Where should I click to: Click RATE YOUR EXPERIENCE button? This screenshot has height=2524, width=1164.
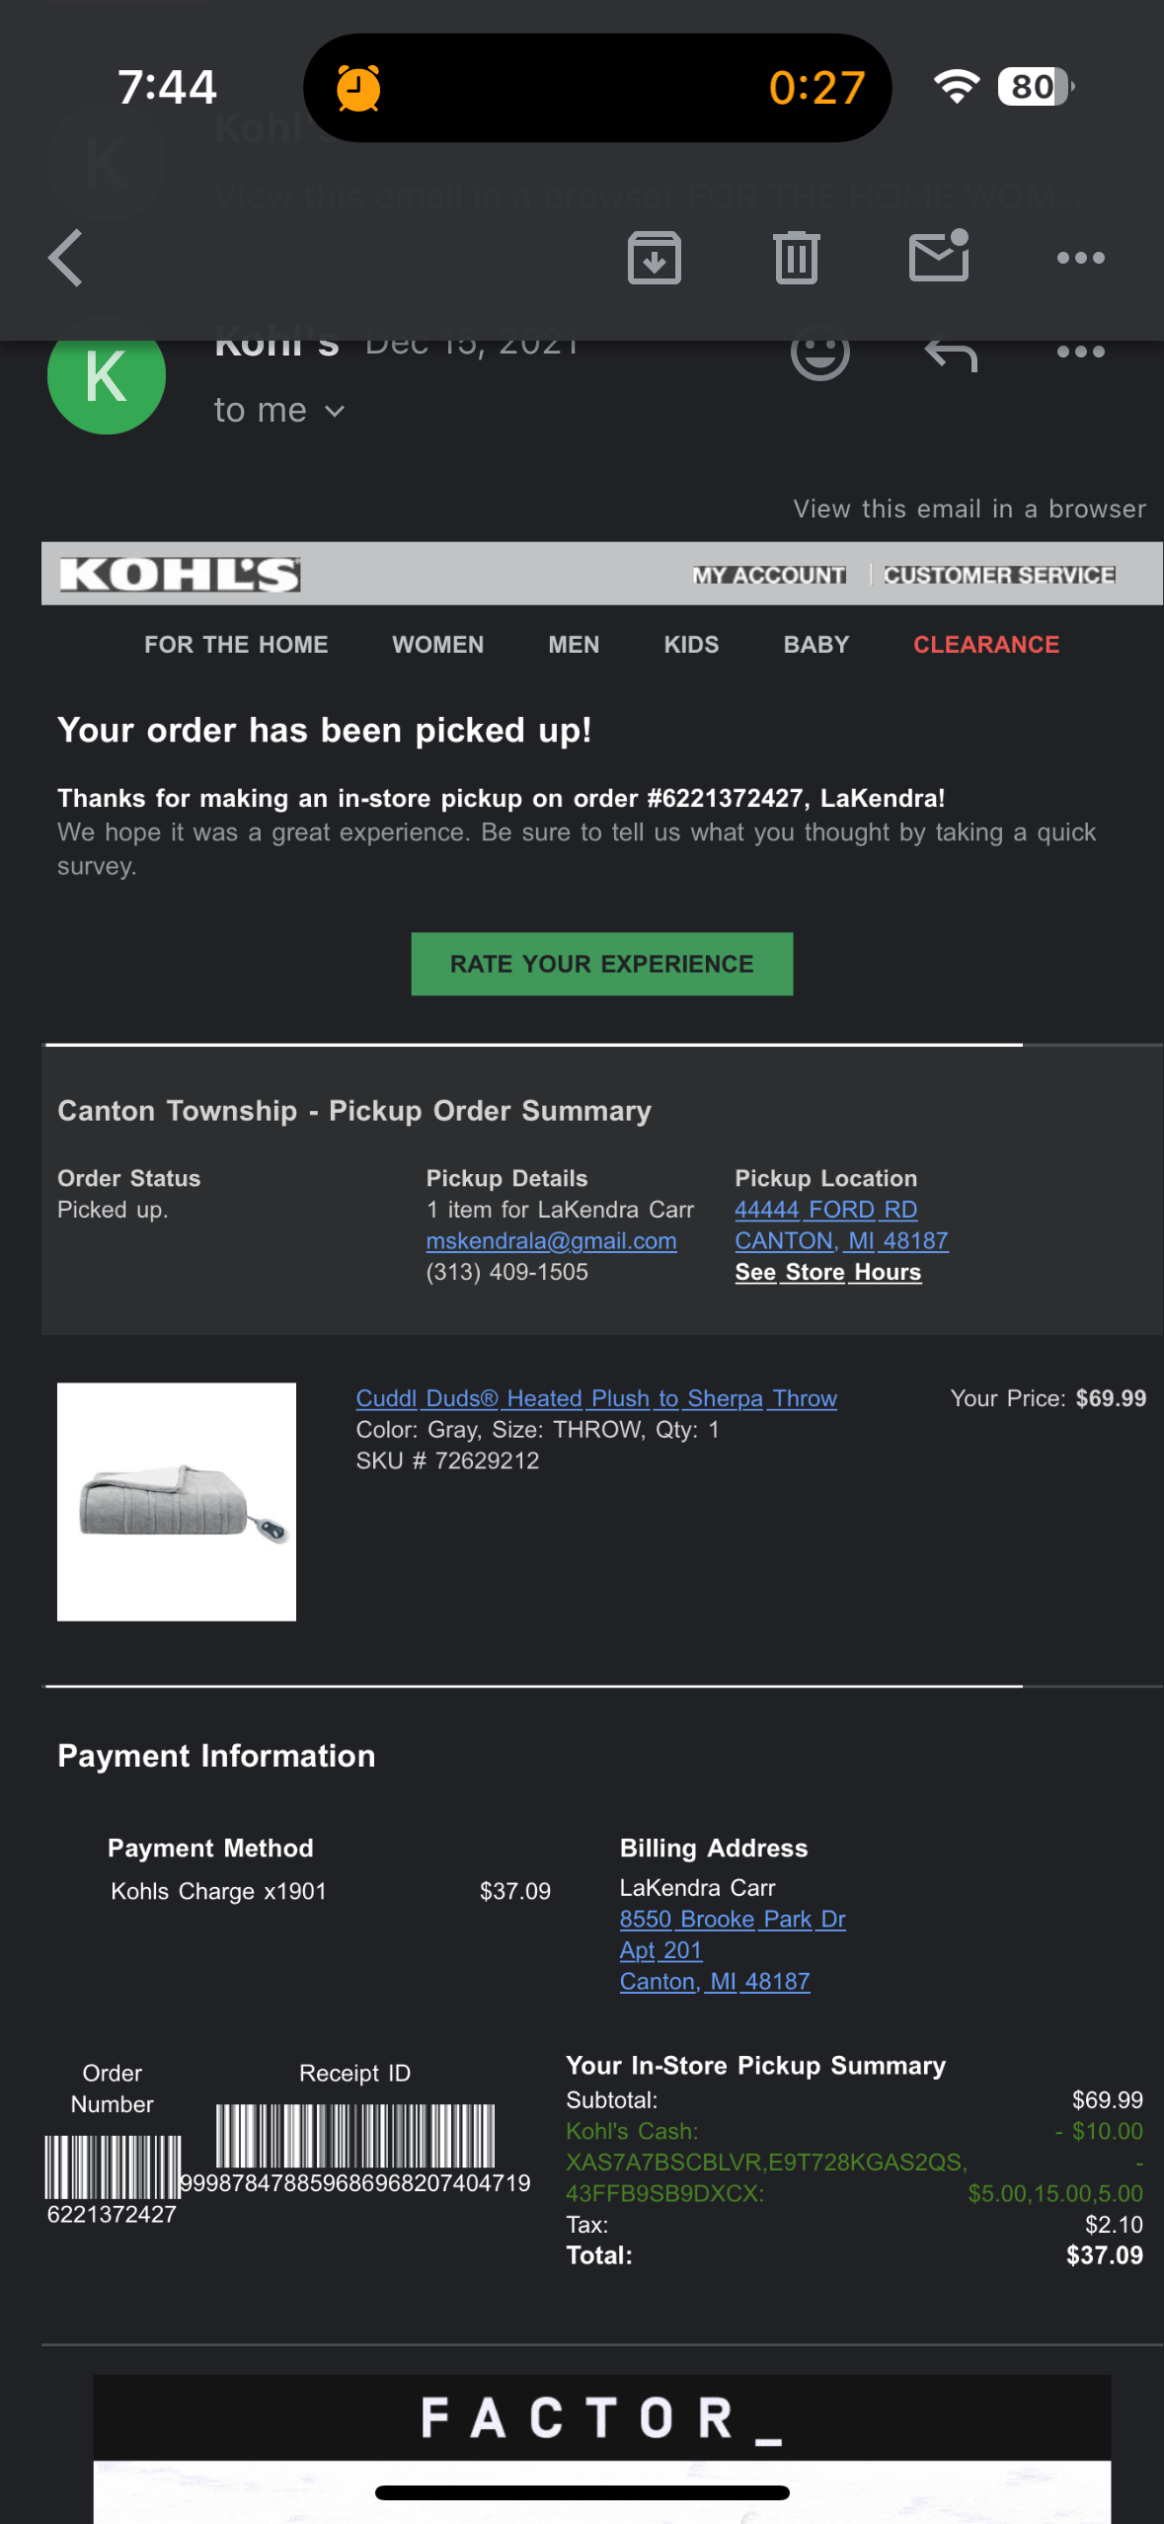601,964
